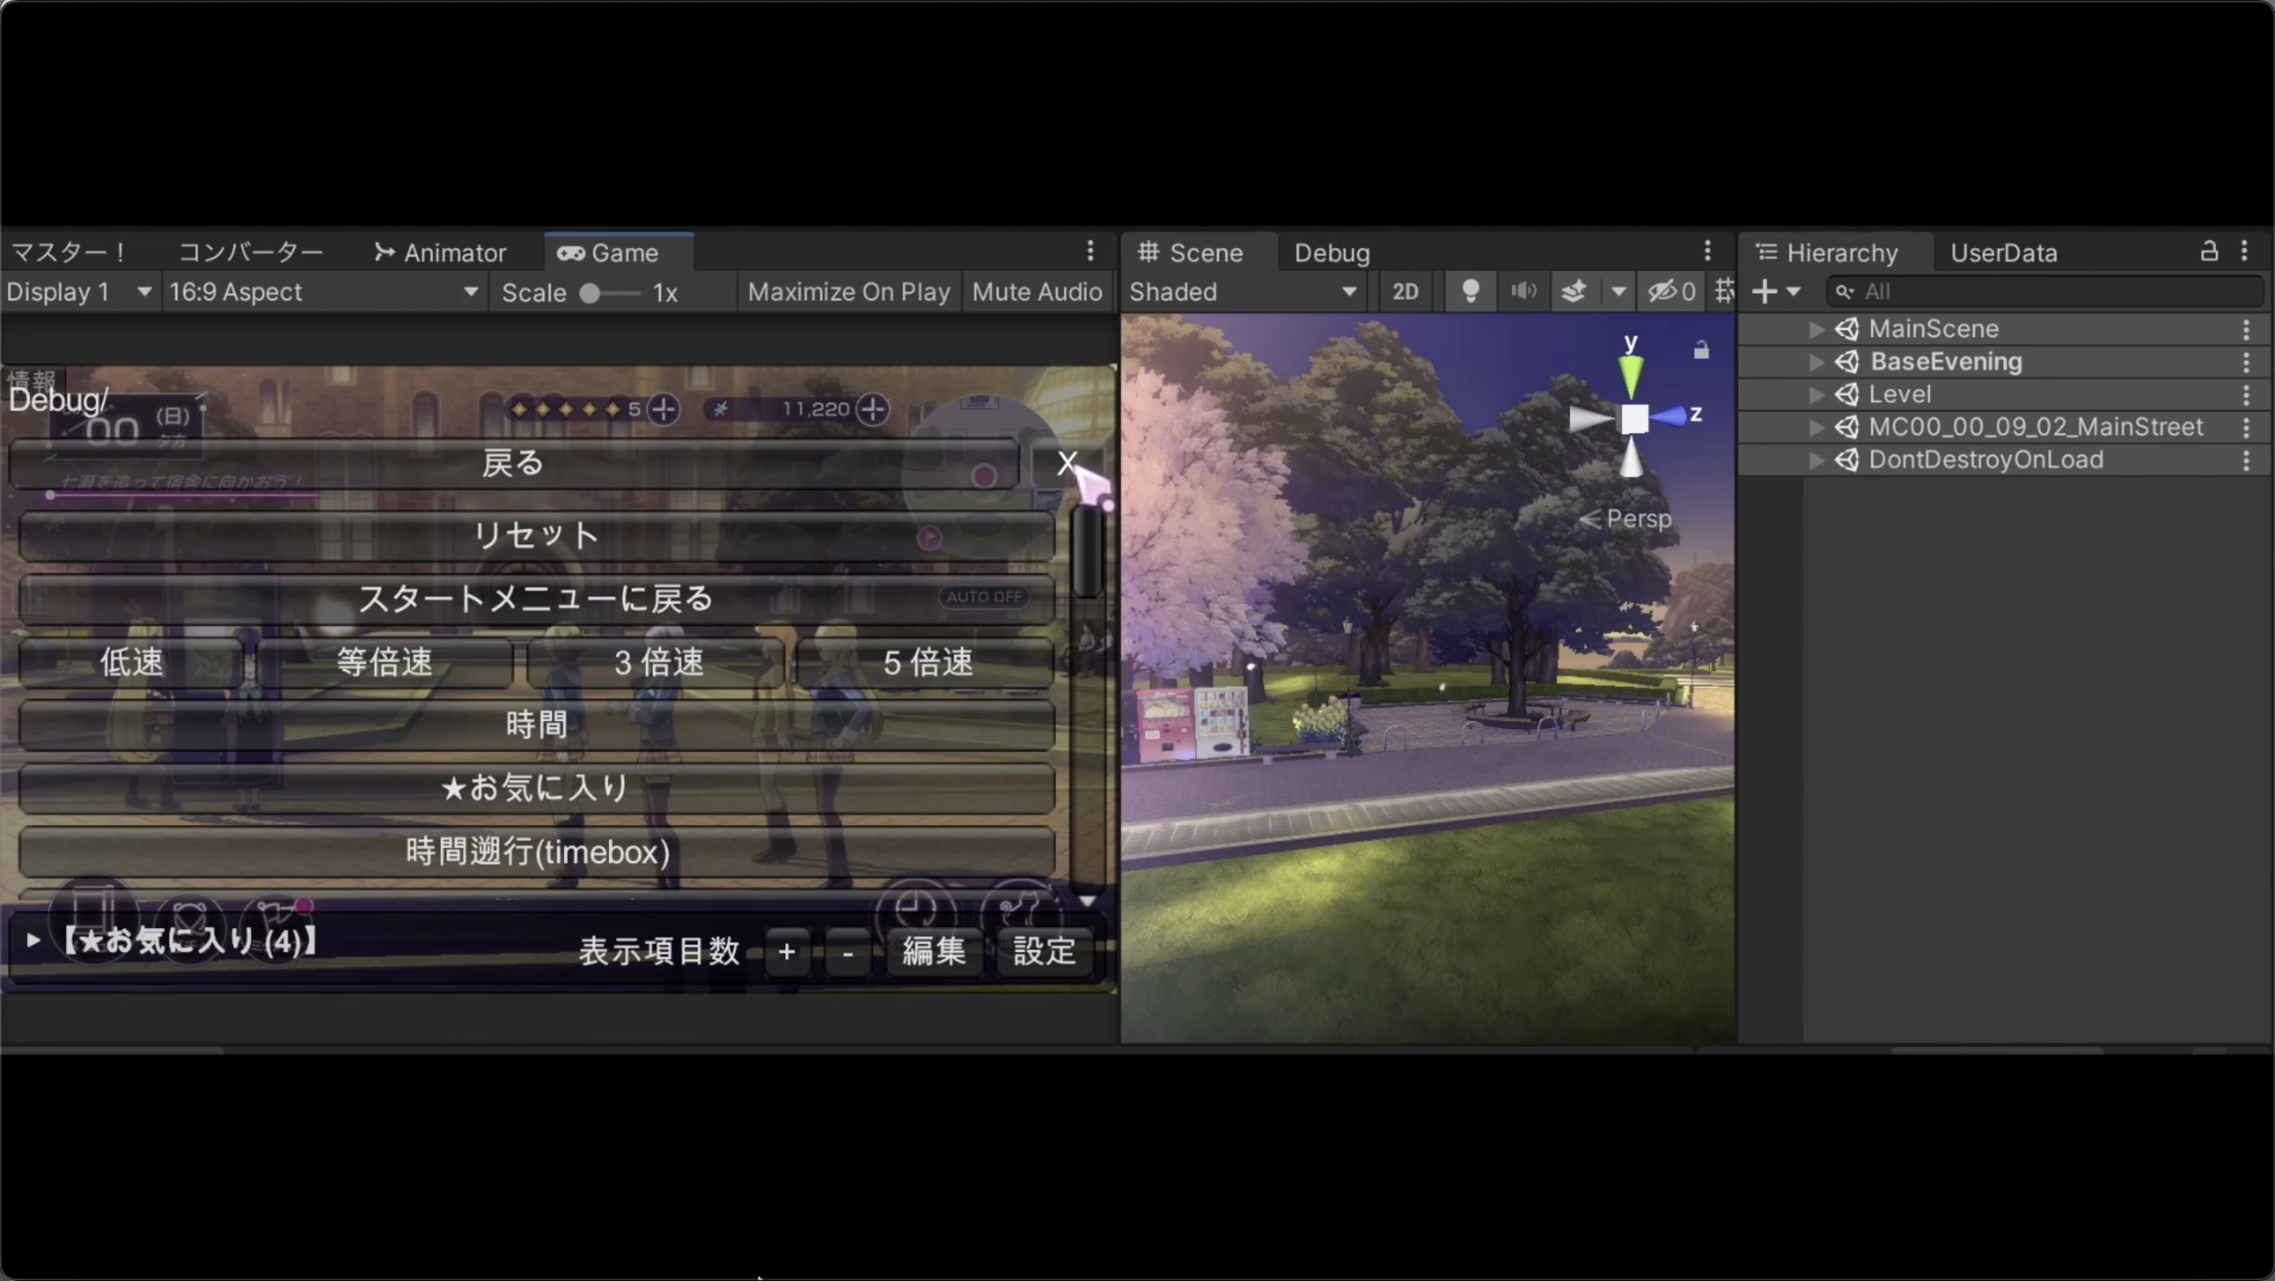
Task: Expand the BaseEvening scene in Hierarchy
Action: (1816, 362)
